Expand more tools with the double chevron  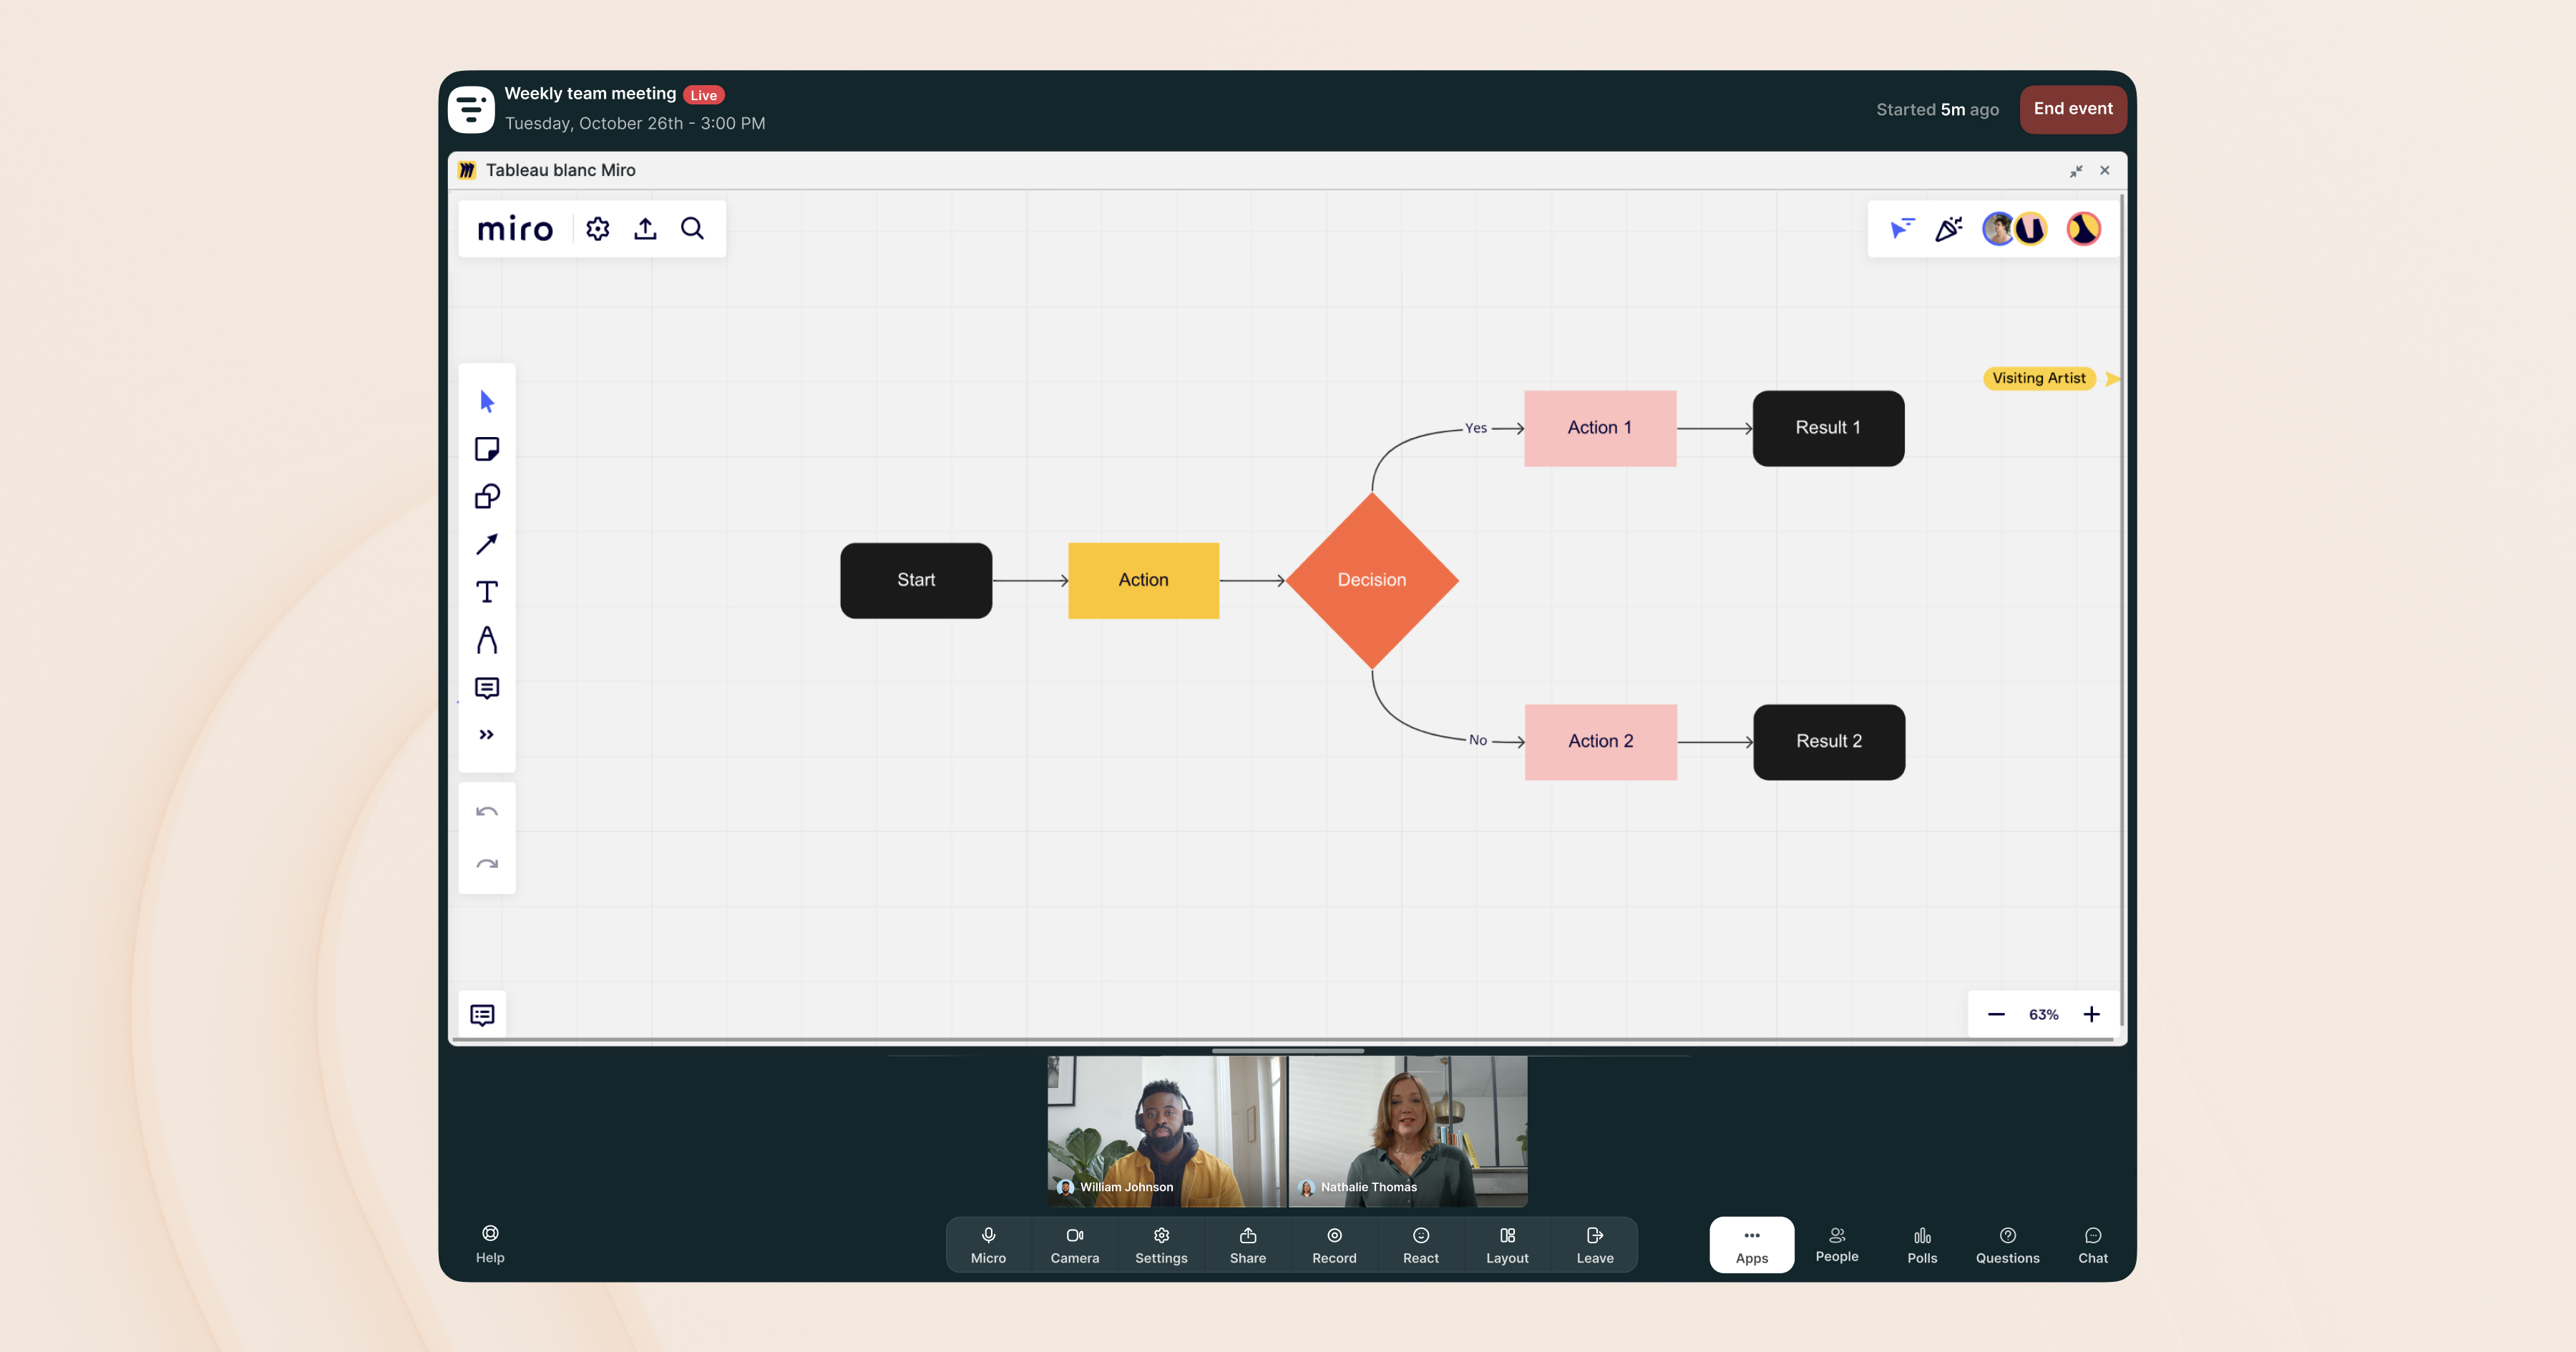click(x=487, y=735)
